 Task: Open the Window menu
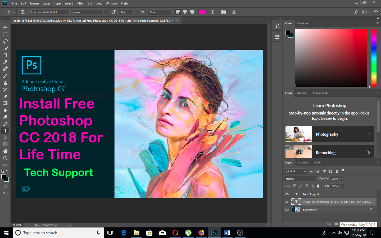point(111,3)
